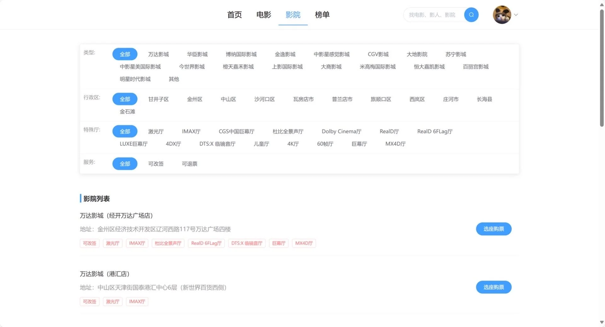This screenshot has height=327, width=605.
Task: Click 选座购票 for 万达影城（经开万达广场店）
Action: tap(493, 229)
